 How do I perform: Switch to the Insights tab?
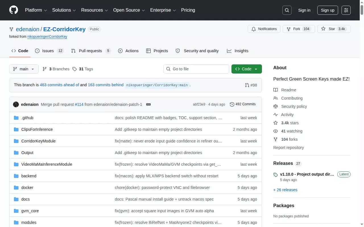click(x=237, y=51)
